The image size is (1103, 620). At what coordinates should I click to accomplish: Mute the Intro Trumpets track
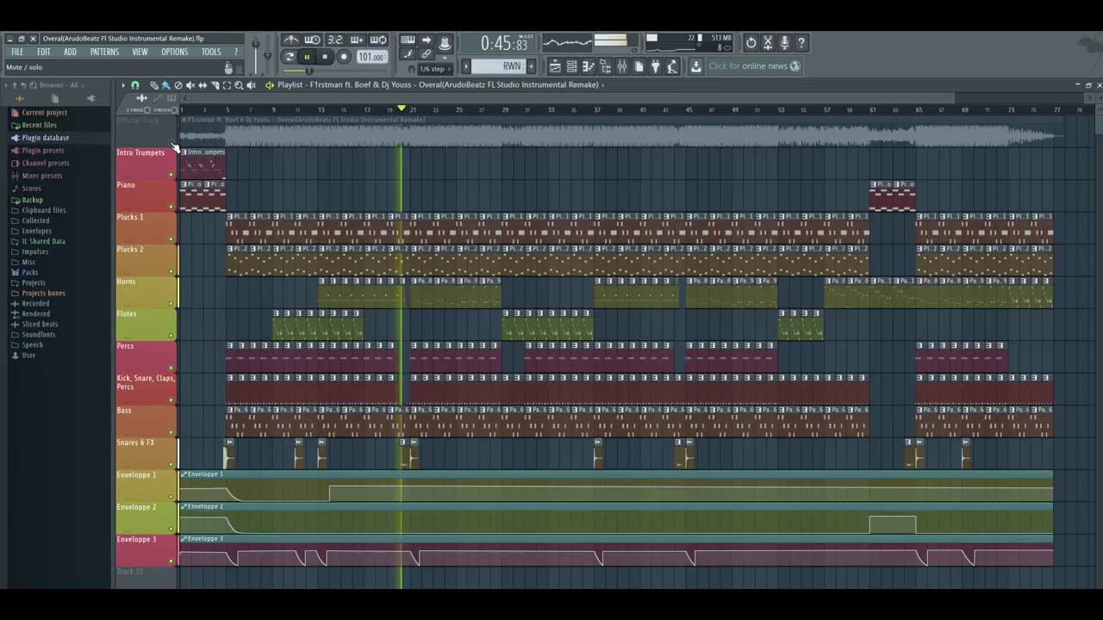(171, 175)
